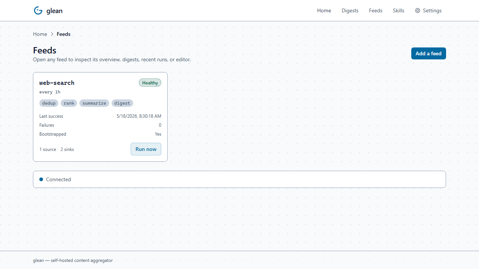
Task: Click the 'Connected' status text
Action: [x=58, y=179]
